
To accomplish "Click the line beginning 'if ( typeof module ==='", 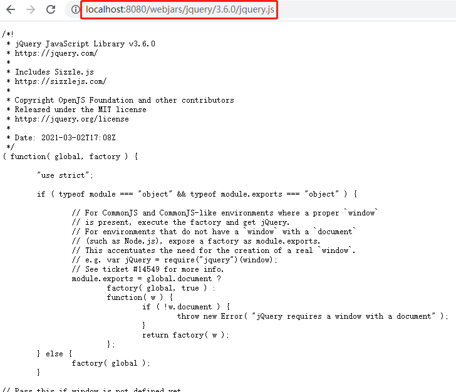I will click(x=197, y=194).
